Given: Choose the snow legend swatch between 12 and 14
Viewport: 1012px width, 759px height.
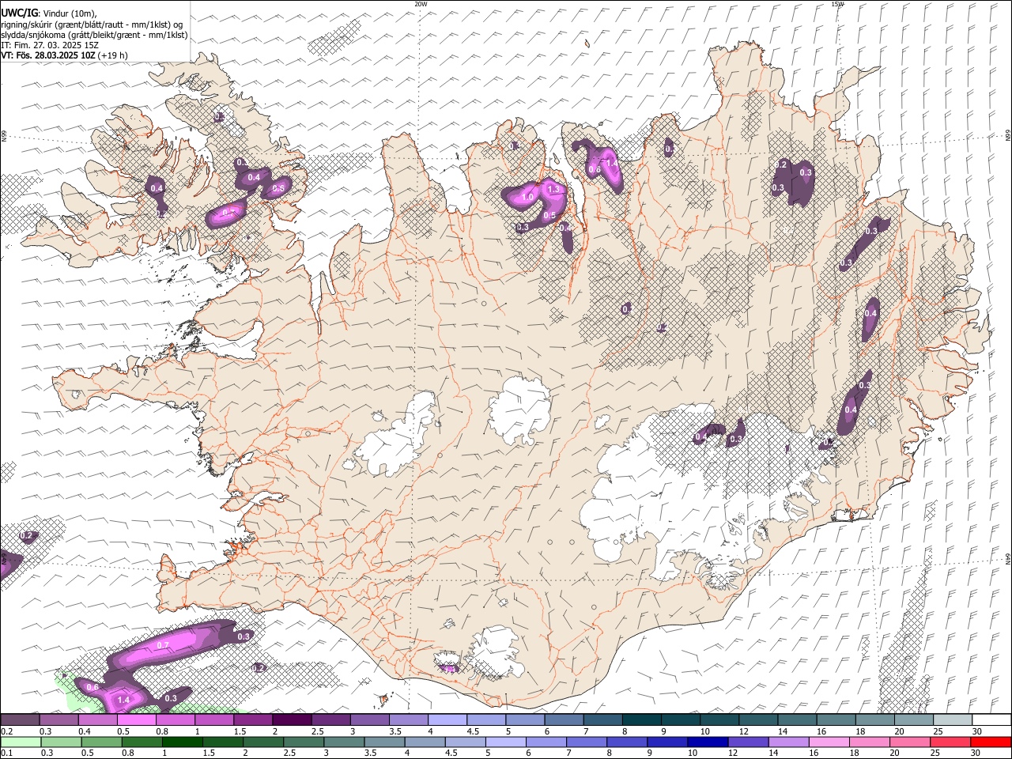Looking at the screenshot, I should (759, 719).
